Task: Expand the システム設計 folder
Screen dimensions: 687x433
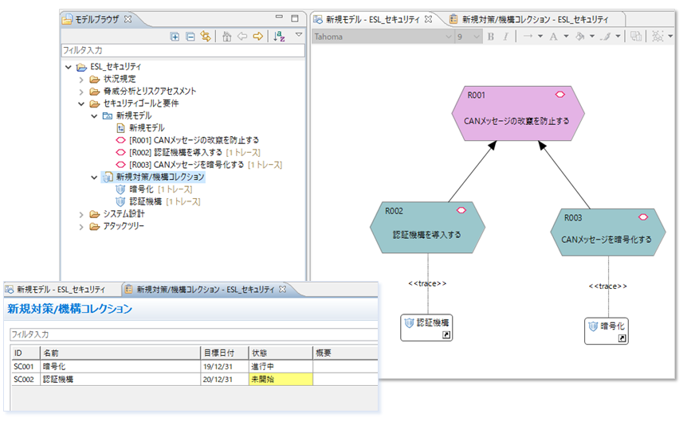Action: click(x=81, y=214)
